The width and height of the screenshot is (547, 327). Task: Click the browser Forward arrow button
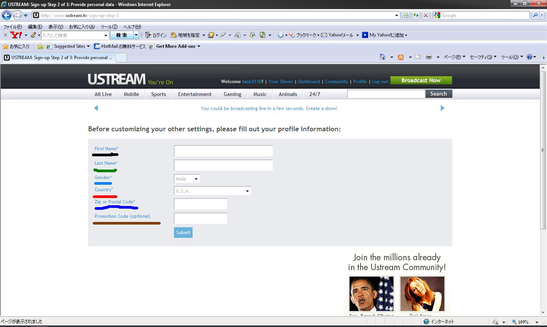[x=17, y=16]
